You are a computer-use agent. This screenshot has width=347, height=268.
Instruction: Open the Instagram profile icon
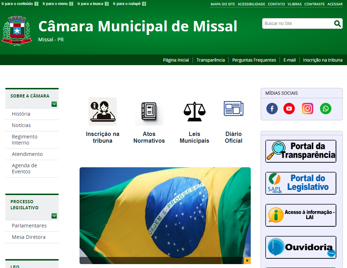308,109
